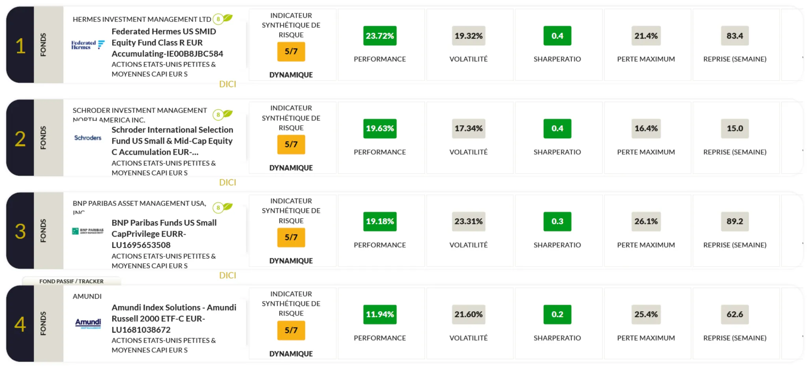Click the 17.34% volatility value
Viewport: 807px width, 368px height.
[468, 128]
